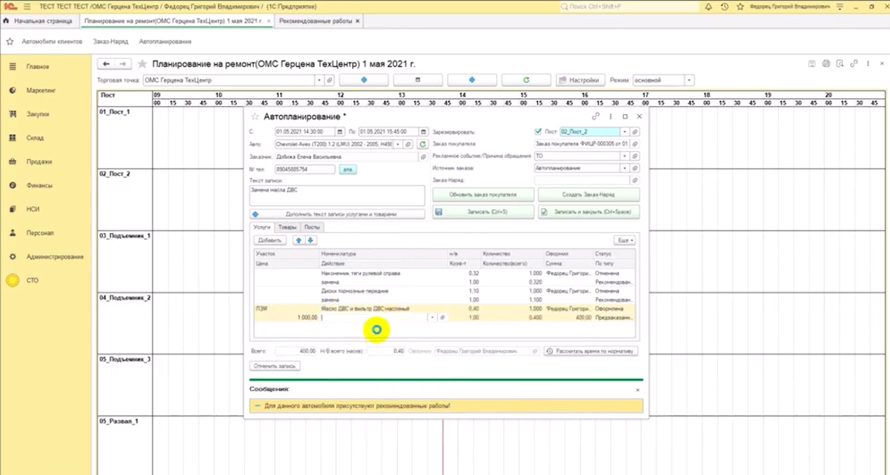Screen dimensions: 890x475
Task: Click into the № тел phone field
Action: coord(305,169)
